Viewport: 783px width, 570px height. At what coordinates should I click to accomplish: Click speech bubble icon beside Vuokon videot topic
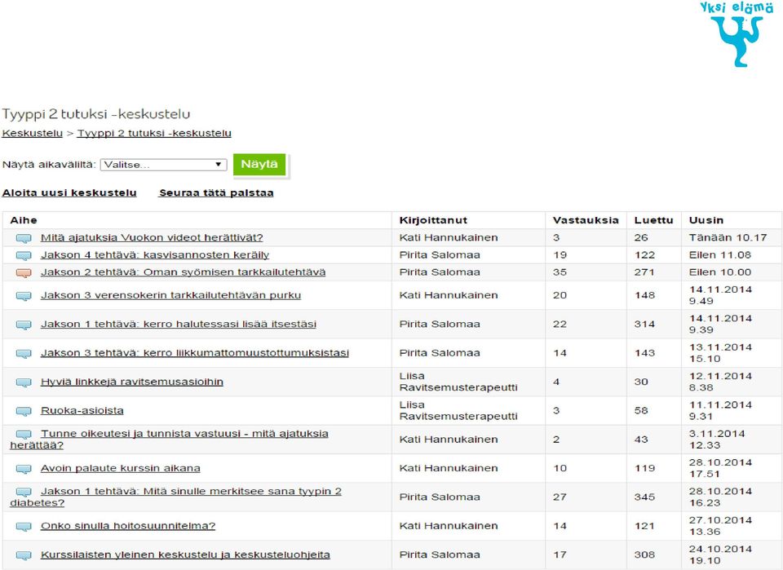24,239
